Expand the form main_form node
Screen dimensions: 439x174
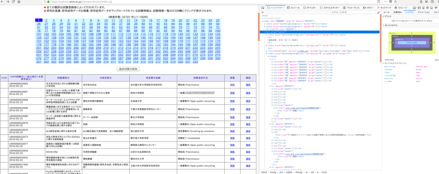click(267, 51)
